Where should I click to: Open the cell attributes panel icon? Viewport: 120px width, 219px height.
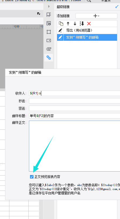tap(49, 23)
